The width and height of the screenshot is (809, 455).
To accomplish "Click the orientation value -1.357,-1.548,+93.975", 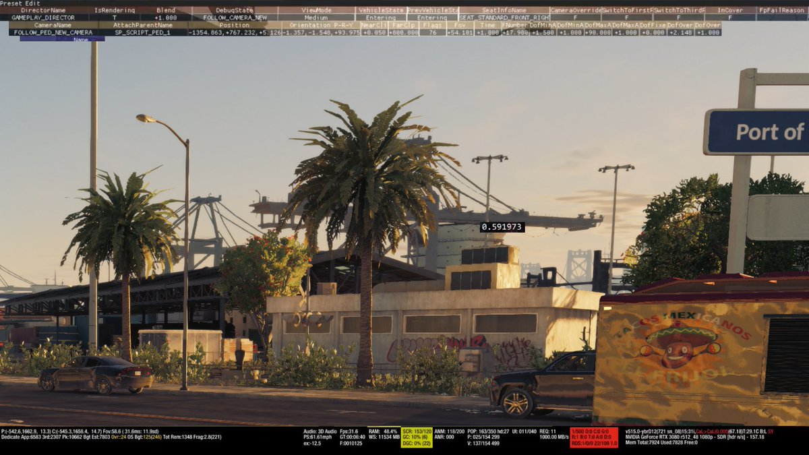I will coord(320,32).
